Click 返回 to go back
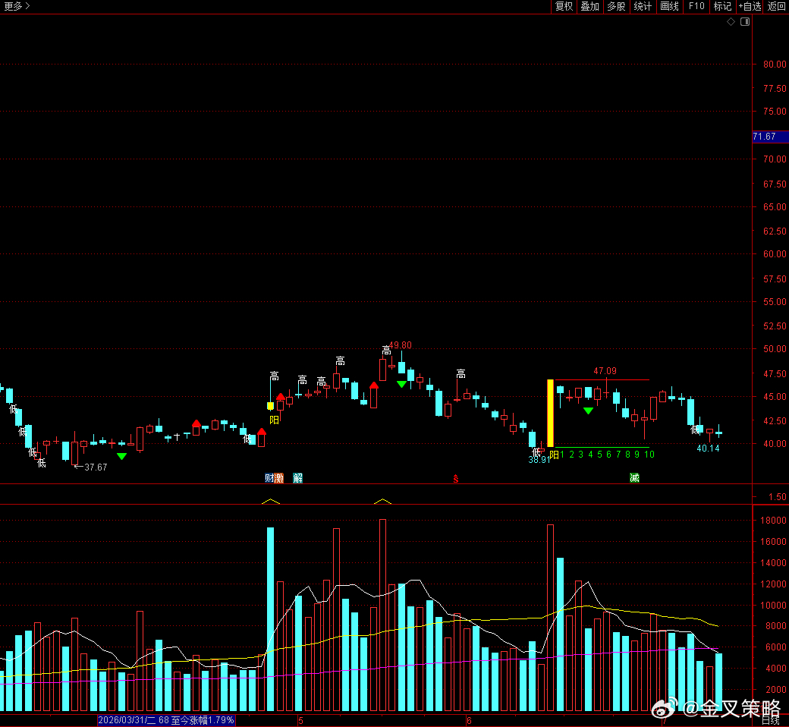The height and width of the screenshot is (727, 789). pyautogui.click(x=776, y=7)
